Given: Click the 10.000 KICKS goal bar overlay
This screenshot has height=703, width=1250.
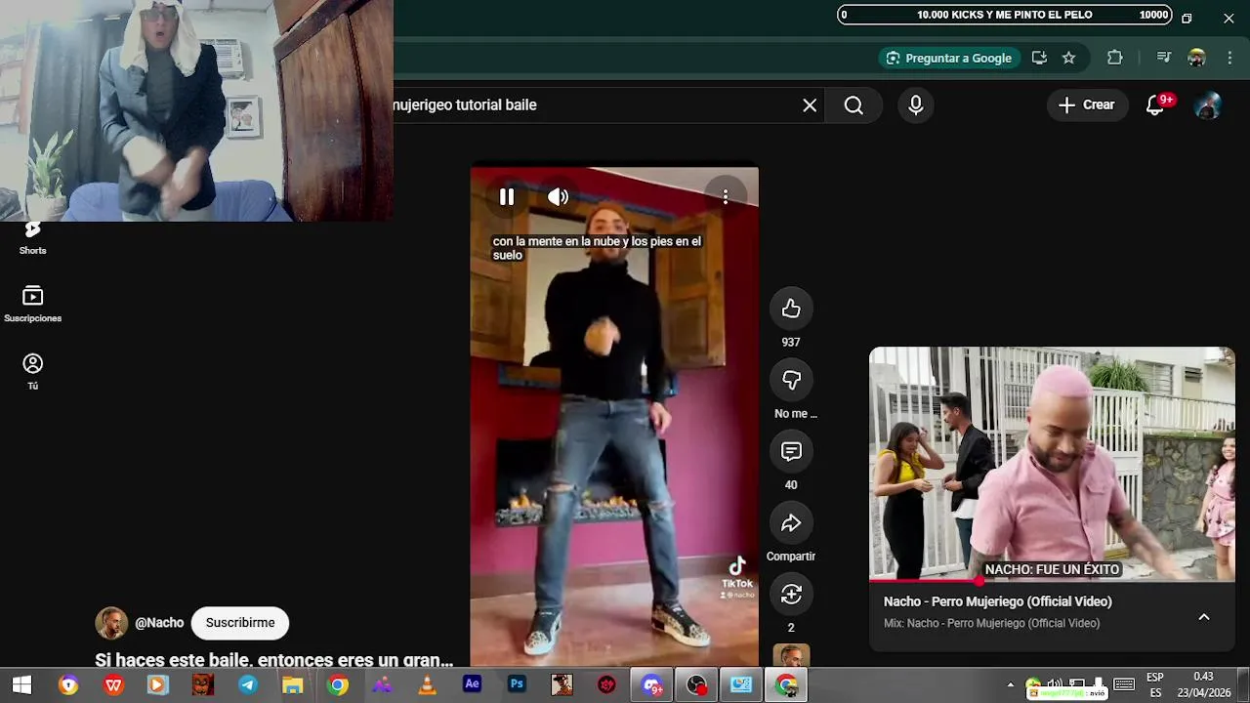Looking at the screenshot, I should tap(1005, 15).
